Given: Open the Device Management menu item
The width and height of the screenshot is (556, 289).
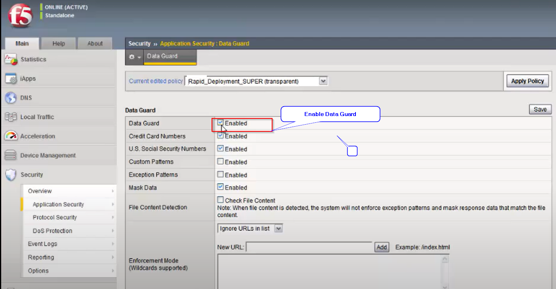Looking at the screenshot, I should pyautogui.click(x=48, y=156).
